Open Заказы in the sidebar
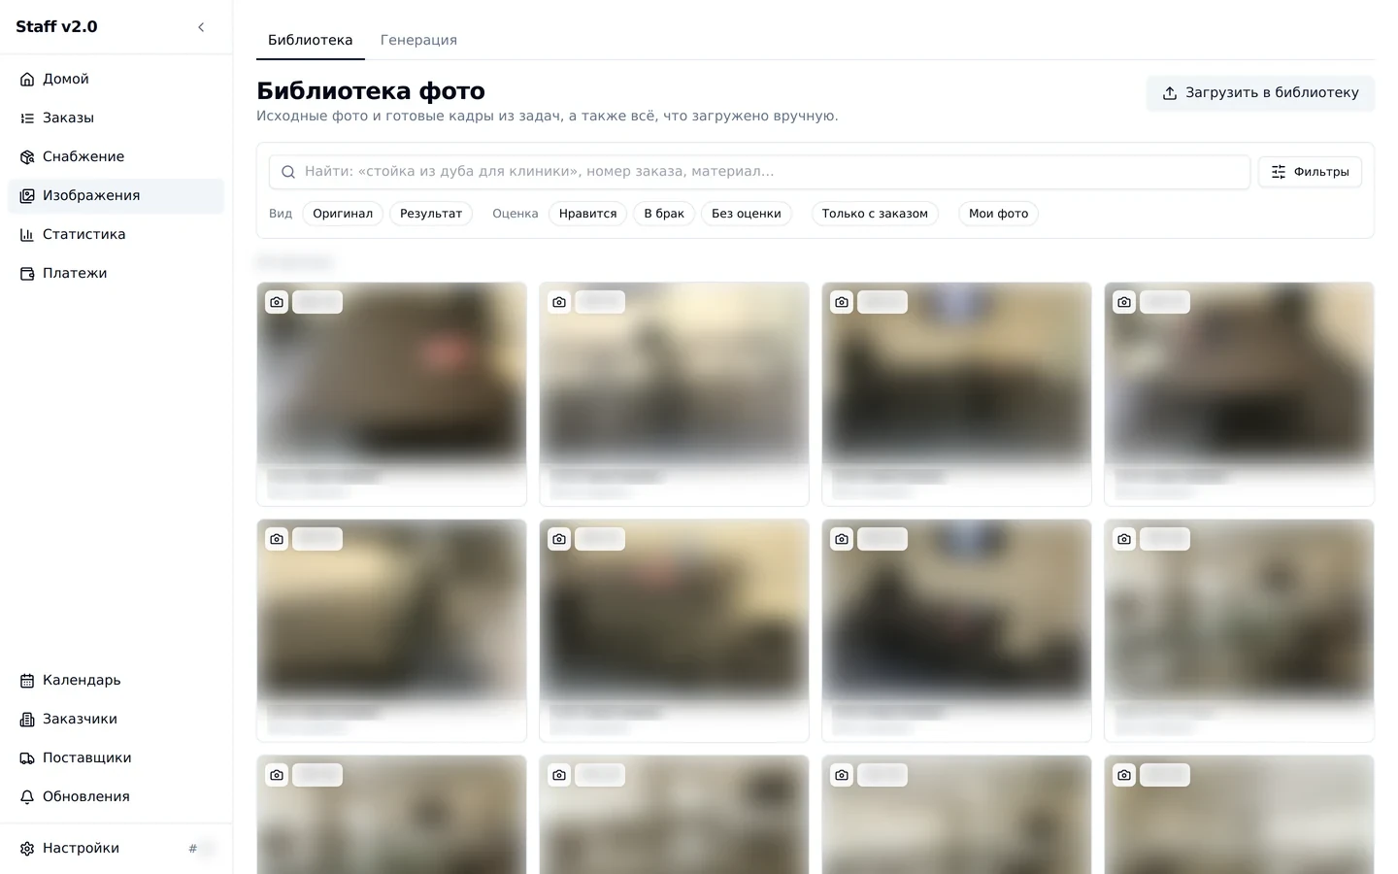1398x874 pixels. tap(116, 118)
